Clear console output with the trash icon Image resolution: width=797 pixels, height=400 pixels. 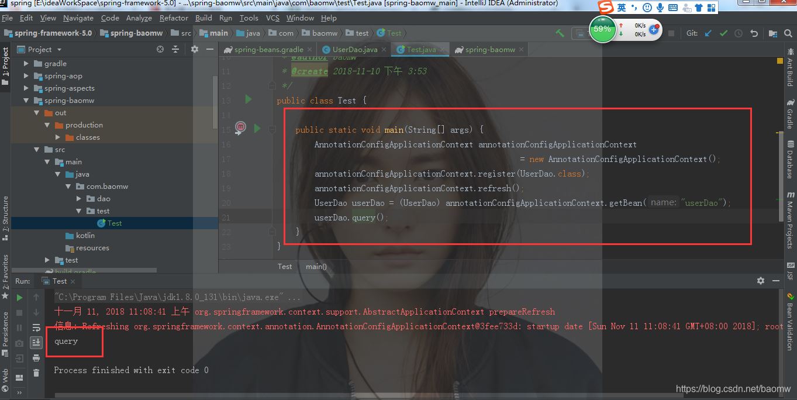[36, 373]
